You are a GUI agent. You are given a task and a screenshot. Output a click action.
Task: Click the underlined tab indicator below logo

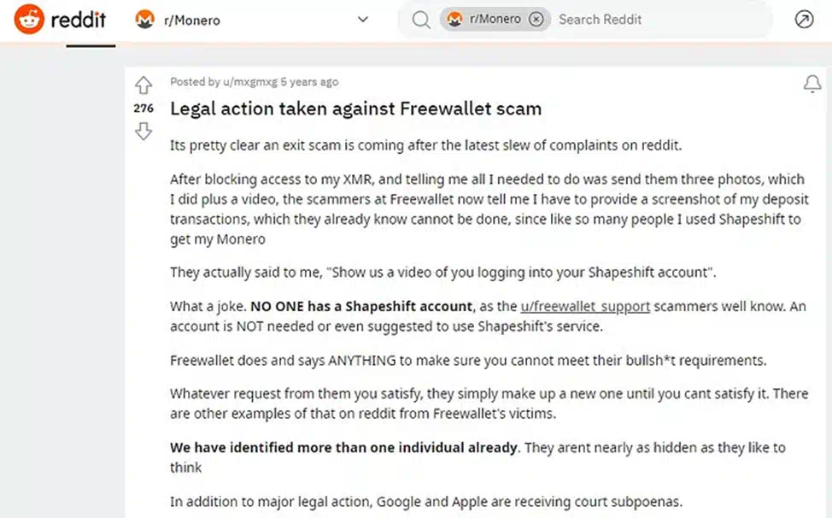pyautogui.click(x=91, y=45)
